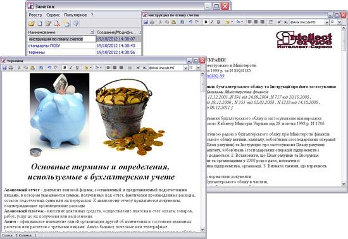The height and width of the screenshot is (239, 348).
Task: Click undo arrow in инструкция editor toolbar
Action: click(x=190, y=22)
